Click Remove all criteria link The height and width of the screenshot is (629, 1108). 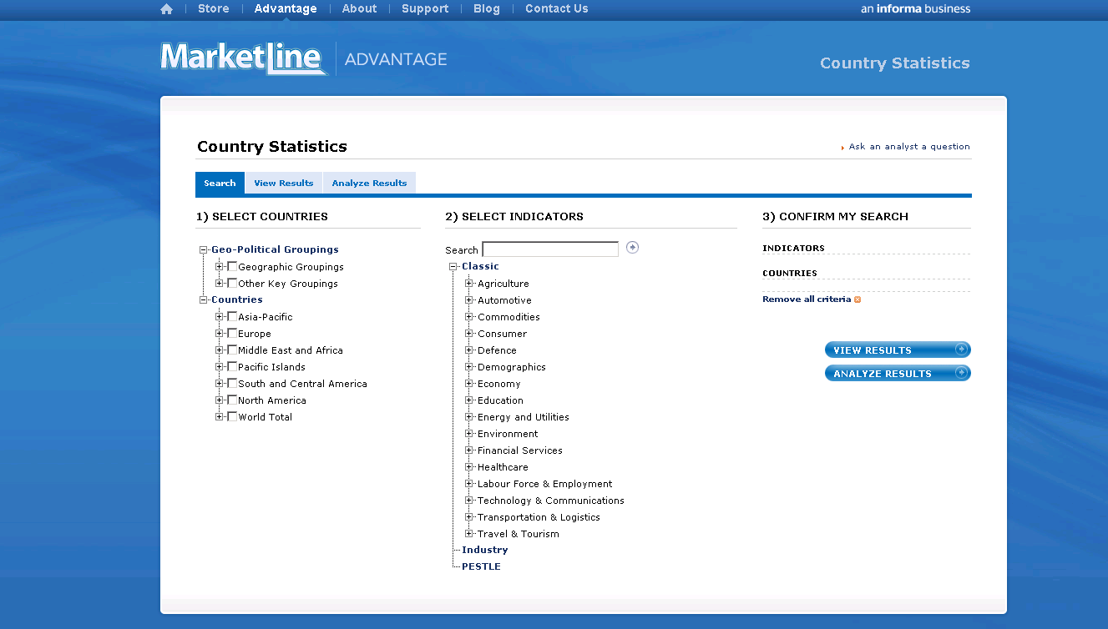(807, 299)
